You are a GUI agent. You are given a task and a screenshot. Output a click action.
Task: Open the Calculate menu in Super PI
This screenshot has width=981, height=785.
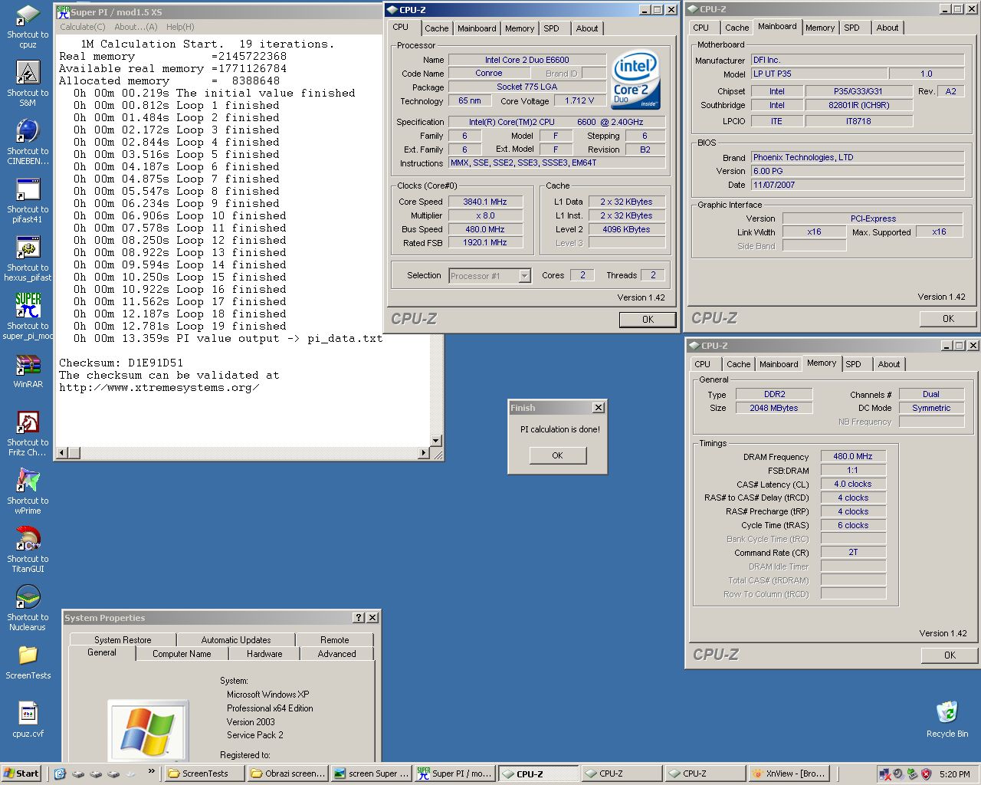point(83,27)
